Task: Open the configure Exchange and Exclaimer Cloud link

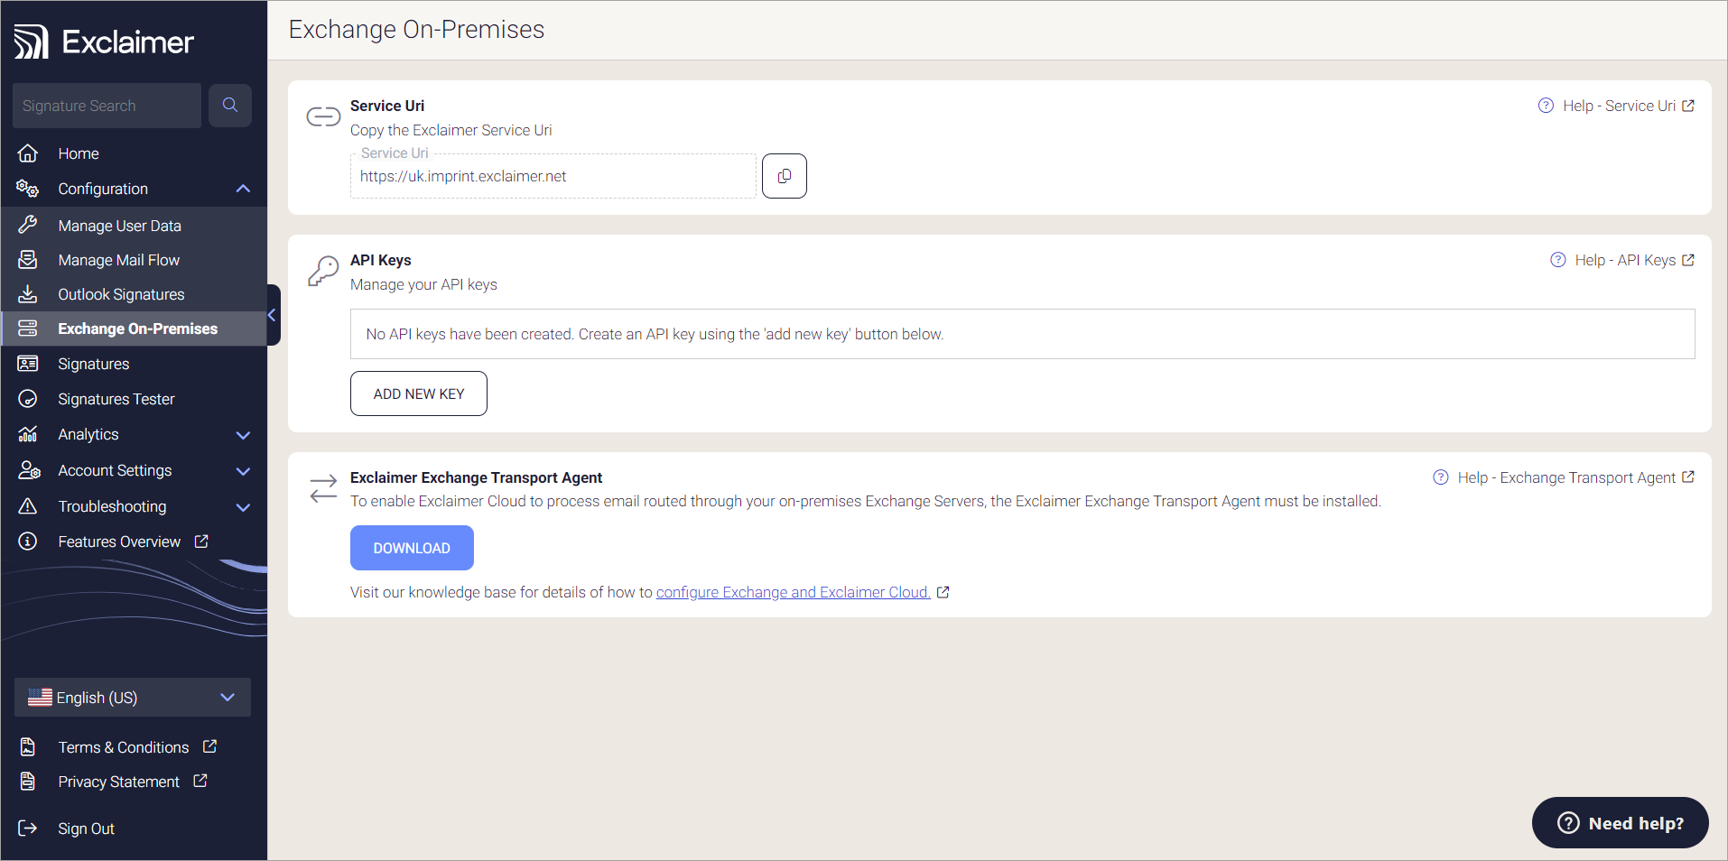Action: coord(792,592)
